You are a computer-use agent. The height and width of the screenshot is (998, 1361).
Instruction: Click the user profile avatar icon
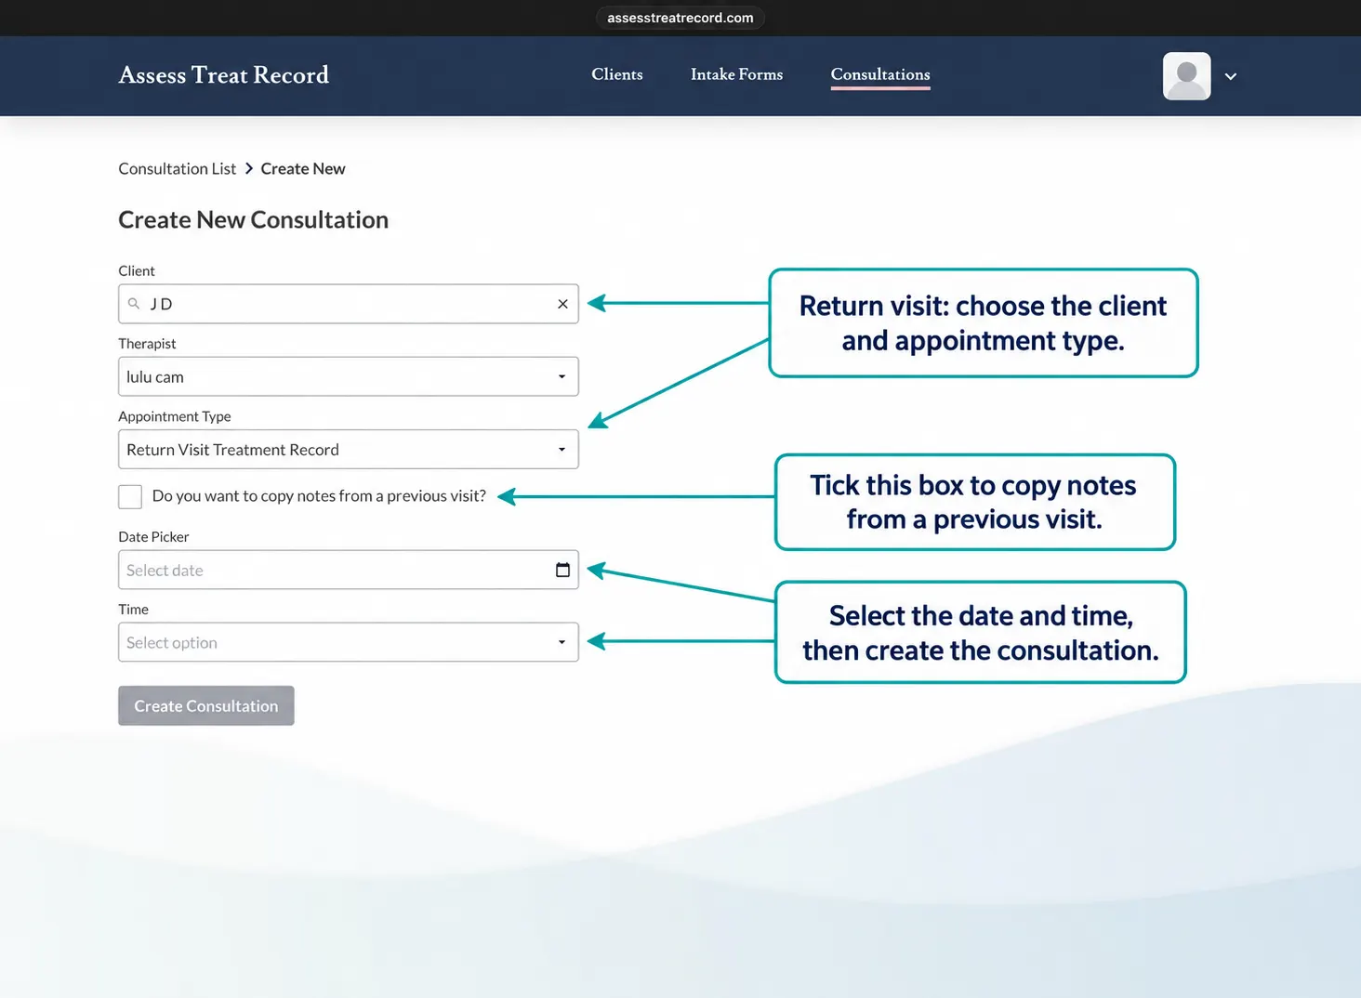coord(1186,75)
